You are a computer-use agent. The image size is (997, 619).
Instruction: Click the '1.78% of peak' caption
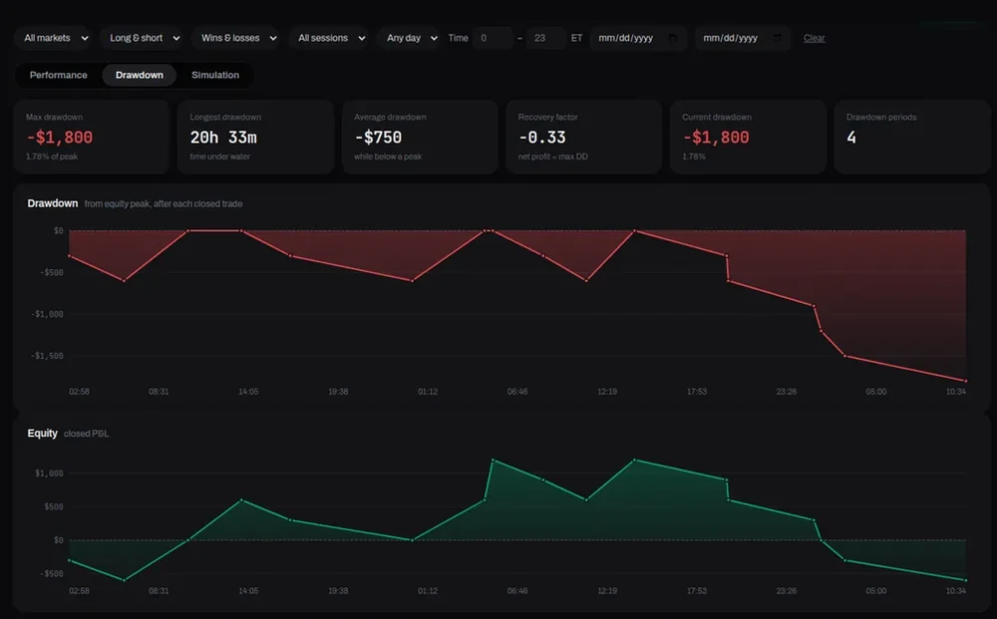click(x=52, y=156)
